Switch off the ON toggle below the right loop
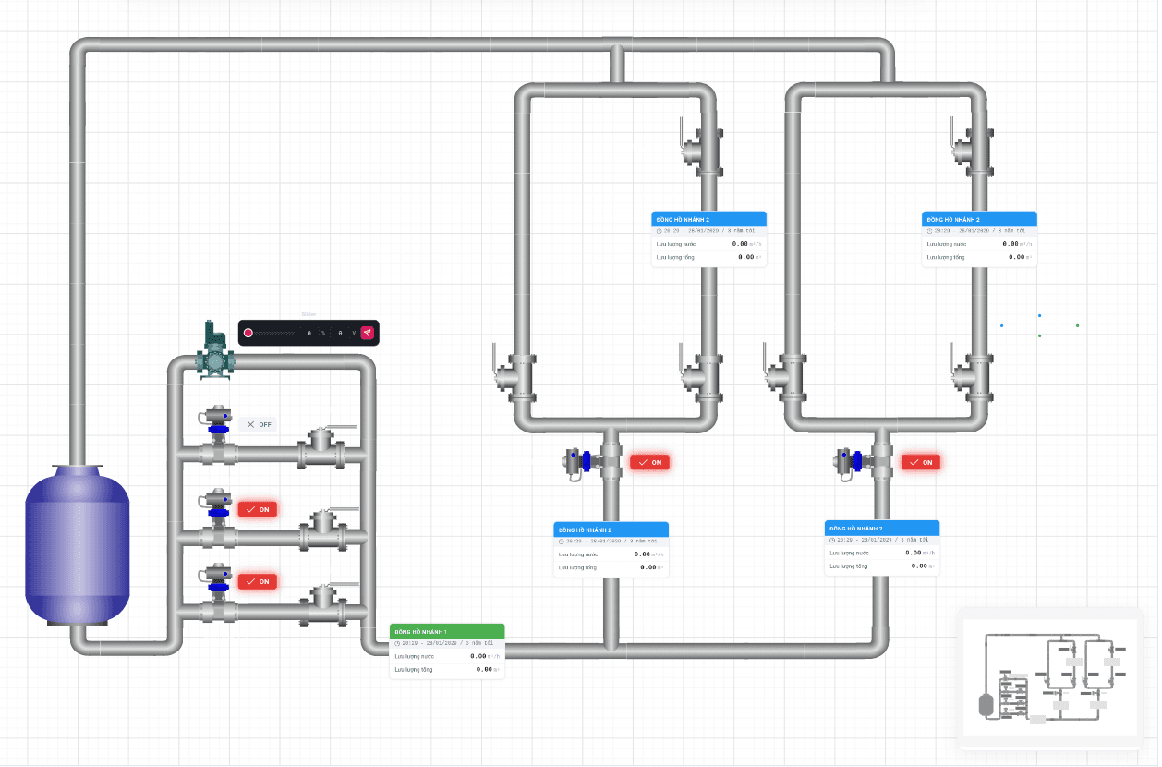 921,462
